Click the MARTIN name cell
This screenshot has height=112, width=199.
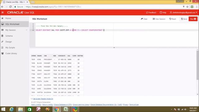(x=40, y=92)
